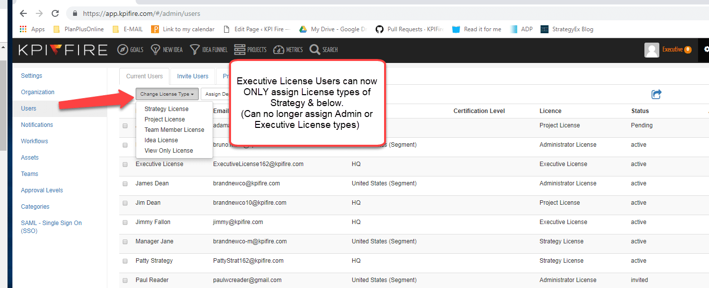Pick Team Member License option
Screen dimensions: 709x288
[174, 130]
